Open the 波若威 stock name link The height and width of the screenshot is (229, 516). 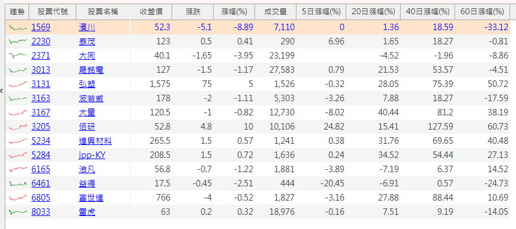[91, 98]
